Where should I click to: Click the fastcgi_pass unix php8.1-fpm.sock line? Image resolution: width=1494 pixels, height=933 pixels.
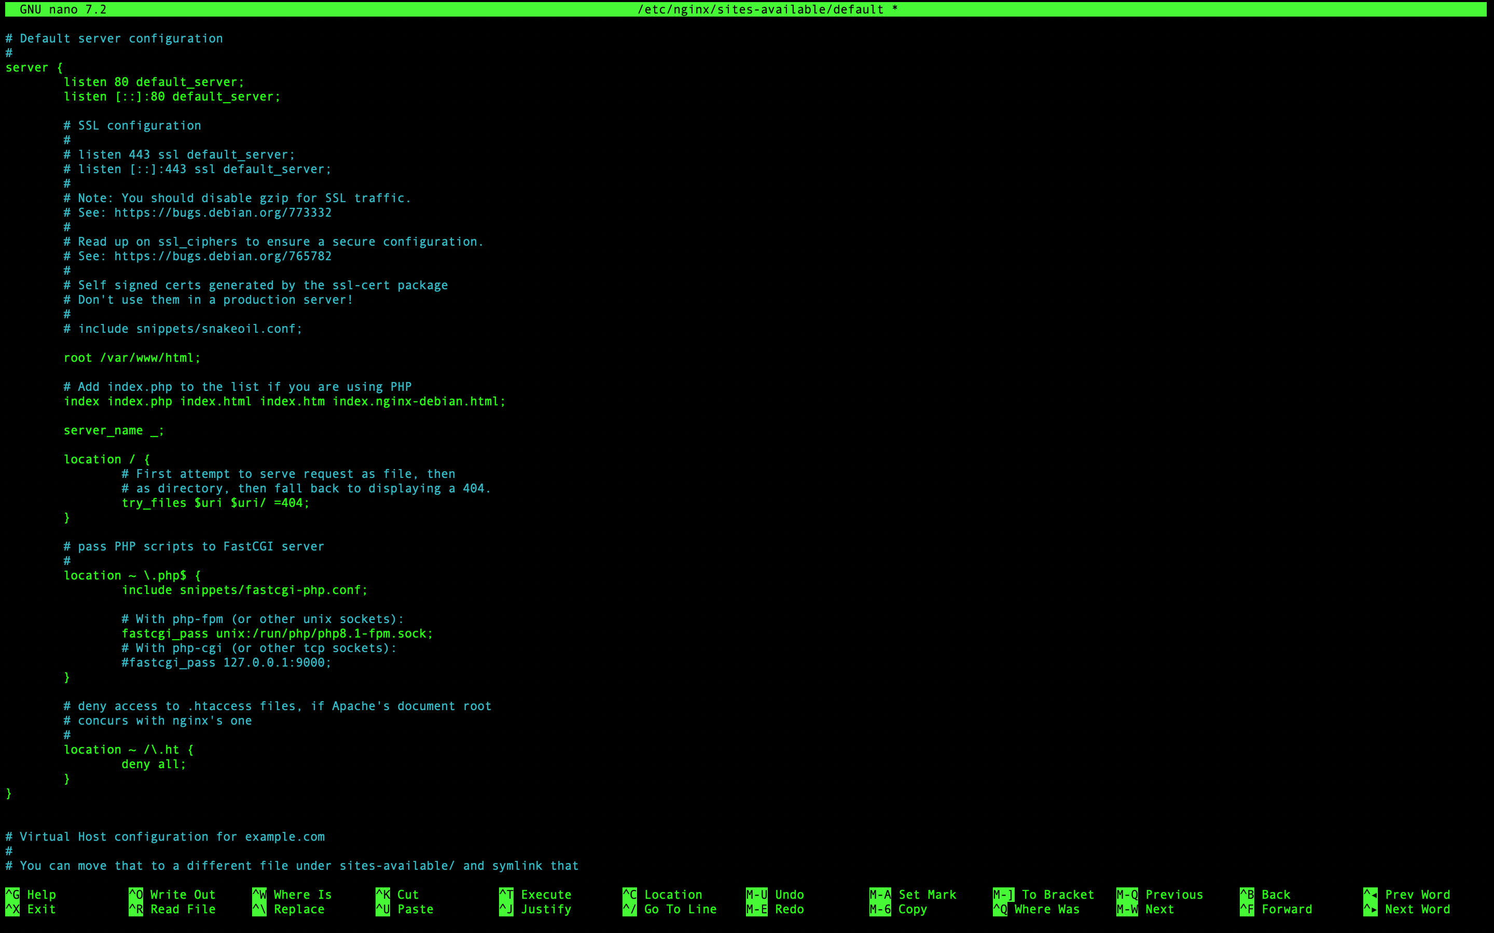[x=277, y=633]
